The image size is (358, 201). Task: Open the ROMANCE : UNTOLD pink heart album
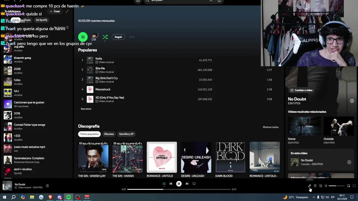coord(162,157)
